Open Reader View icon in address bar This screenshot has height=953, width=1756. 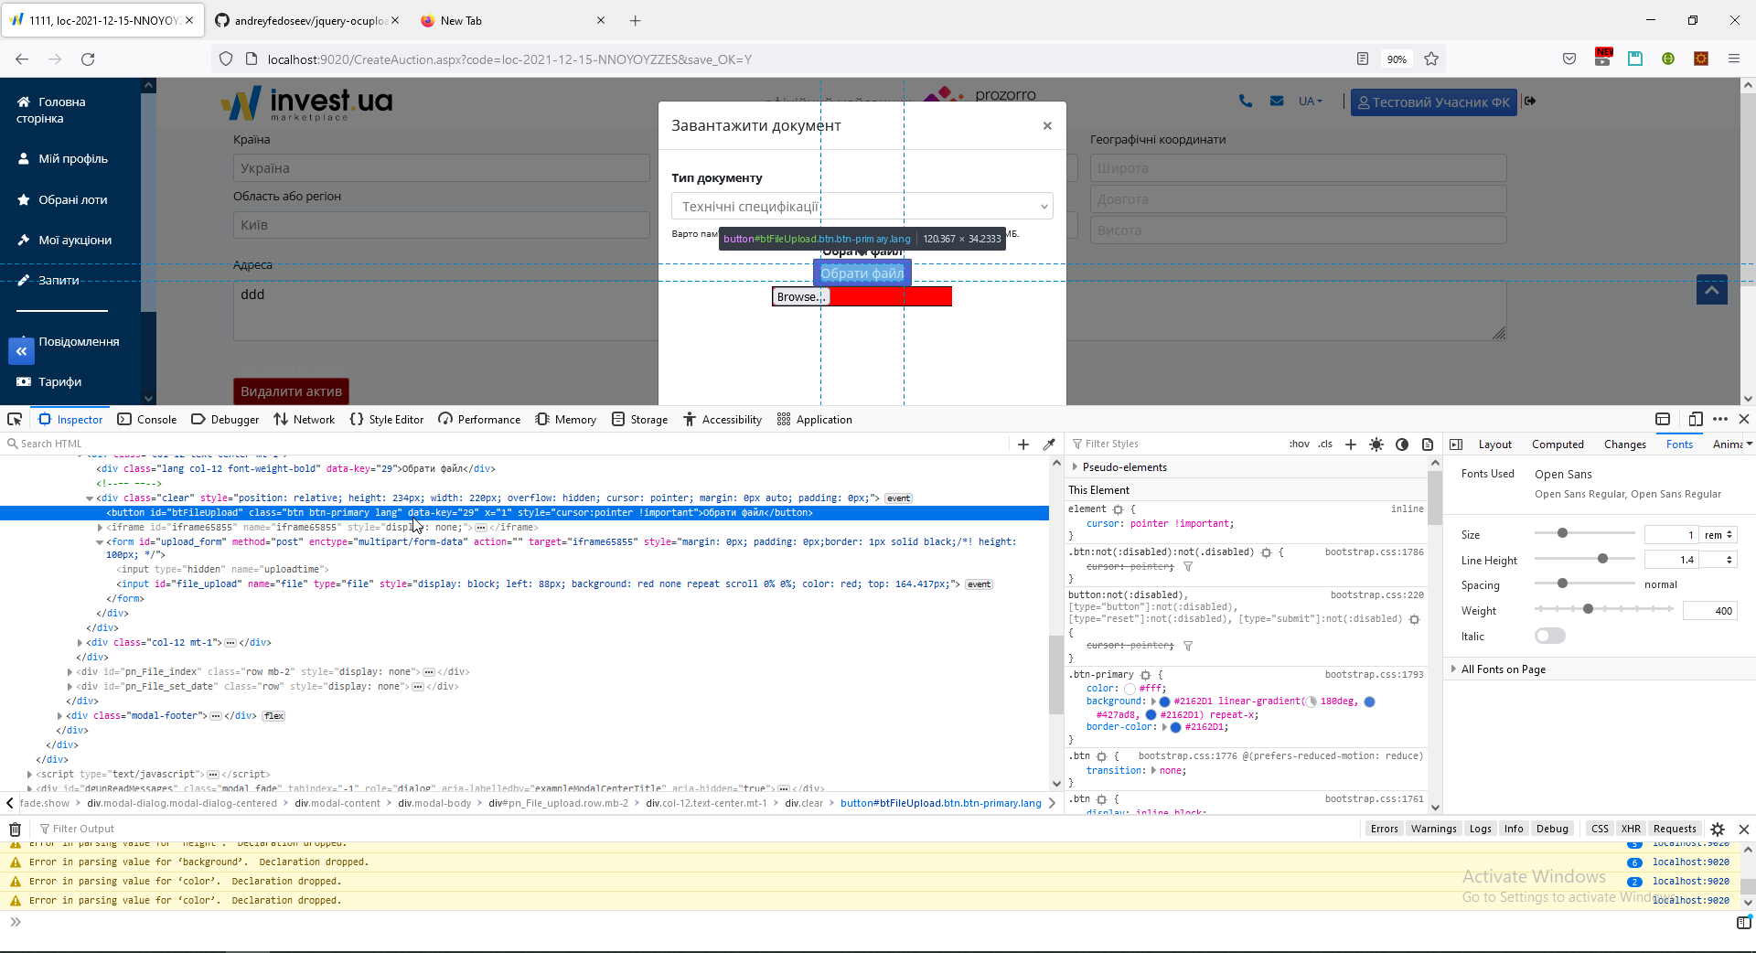coord(1363,59)
